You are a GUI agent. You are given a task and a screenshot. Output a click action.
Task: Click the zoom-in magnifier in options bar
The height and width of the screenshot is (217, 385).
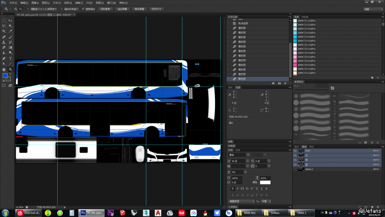point(16,9)
